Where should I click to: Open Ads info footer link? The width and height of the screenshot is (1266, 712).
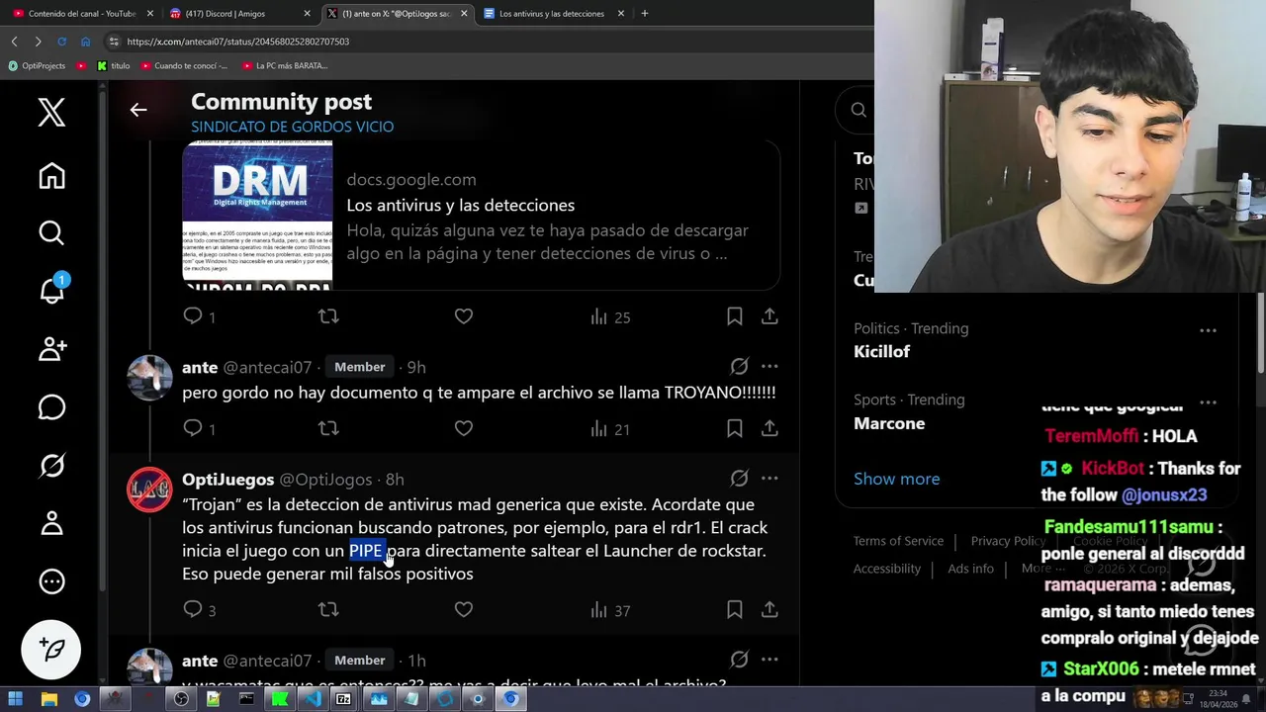970,569
